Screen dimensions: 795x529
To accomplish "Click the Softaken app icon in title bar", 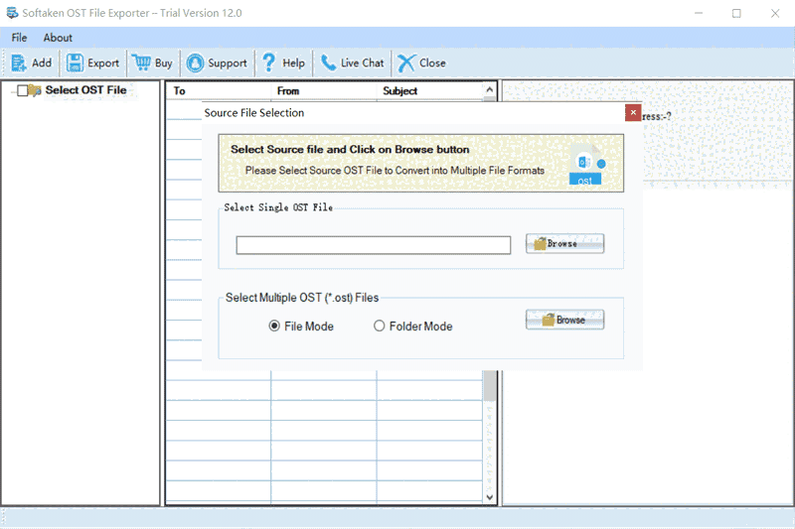I will tap(12, 13).
